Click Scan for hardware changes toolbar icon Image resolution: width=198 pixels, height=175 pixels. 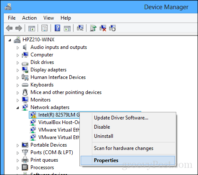[80, 28]
